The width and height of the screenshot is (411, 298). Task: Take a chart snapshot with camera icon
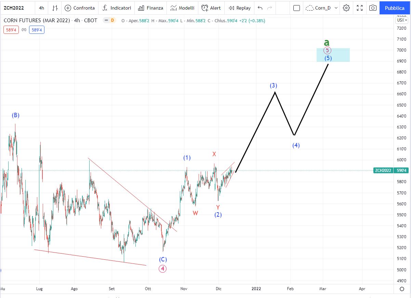click(373, 8)
